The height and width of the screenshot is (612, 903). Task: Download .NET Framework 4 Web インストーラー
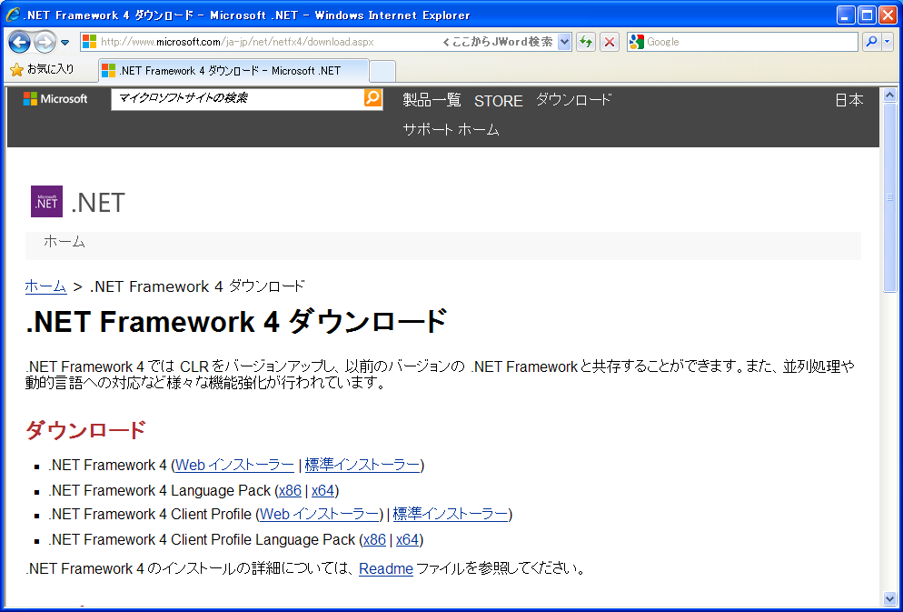point(235,465)
